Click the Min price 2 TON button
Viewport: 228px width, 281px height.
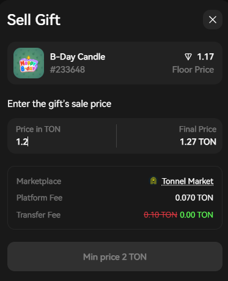(115, 257)
